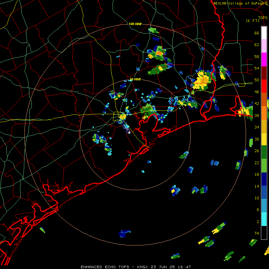Screen dimensions: 269x269
Task: Click the "18:47" timestamp in the caption
Action: click(x=184, y=267)
